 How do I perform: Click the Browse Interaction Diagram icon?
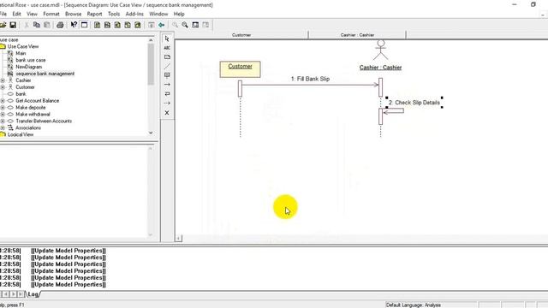[107, 25]
